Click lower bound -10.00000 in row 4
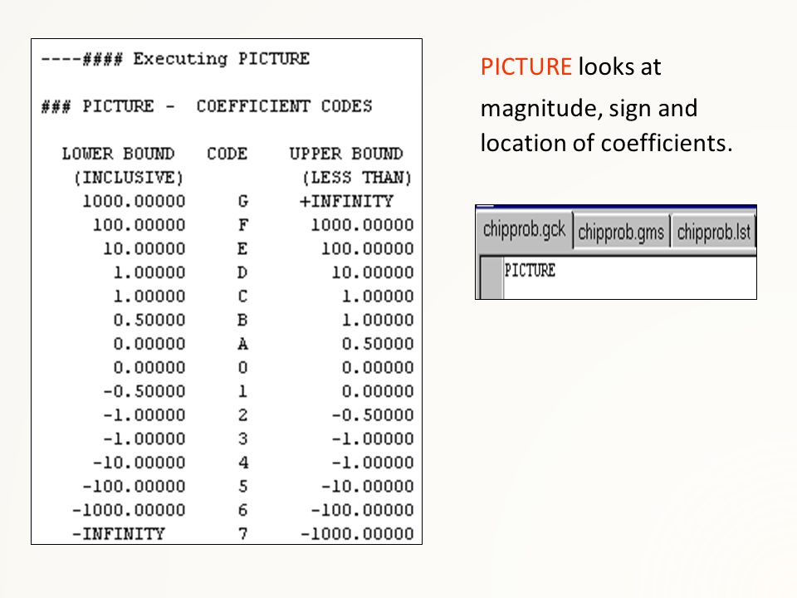797x598 pixels. coord(139,463)
